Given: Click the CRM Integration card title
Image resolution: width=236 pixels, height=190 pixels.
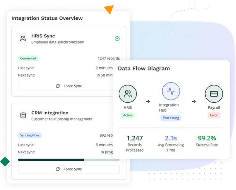Looking at the screenshot, I should coord(50,113).
